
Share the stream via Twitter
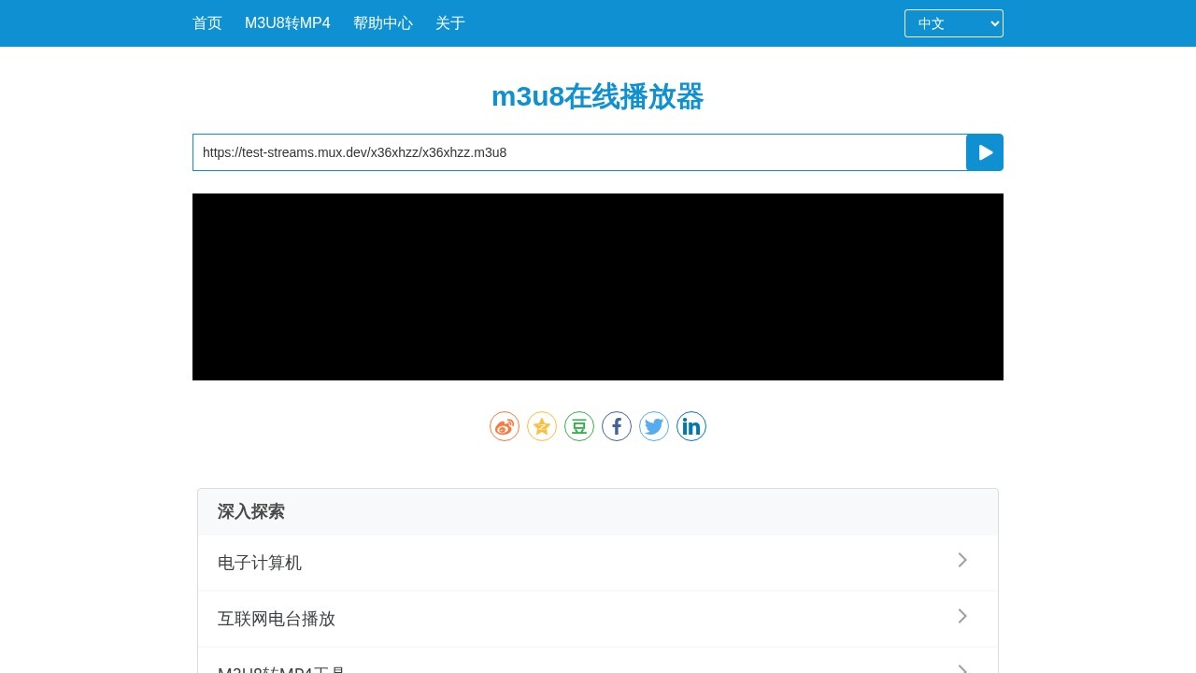(x=654, y=426)
